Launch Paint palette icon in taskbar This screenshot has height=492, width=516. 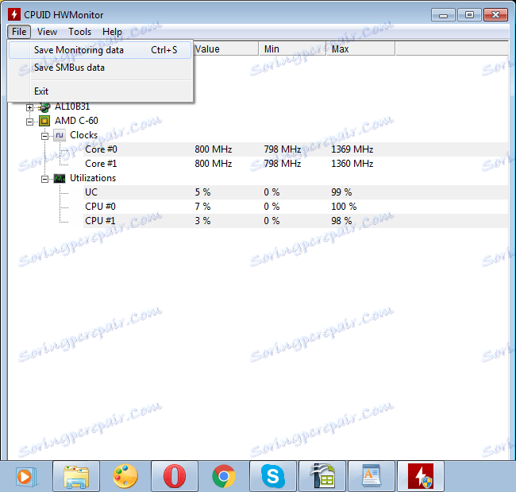point(125,477)
